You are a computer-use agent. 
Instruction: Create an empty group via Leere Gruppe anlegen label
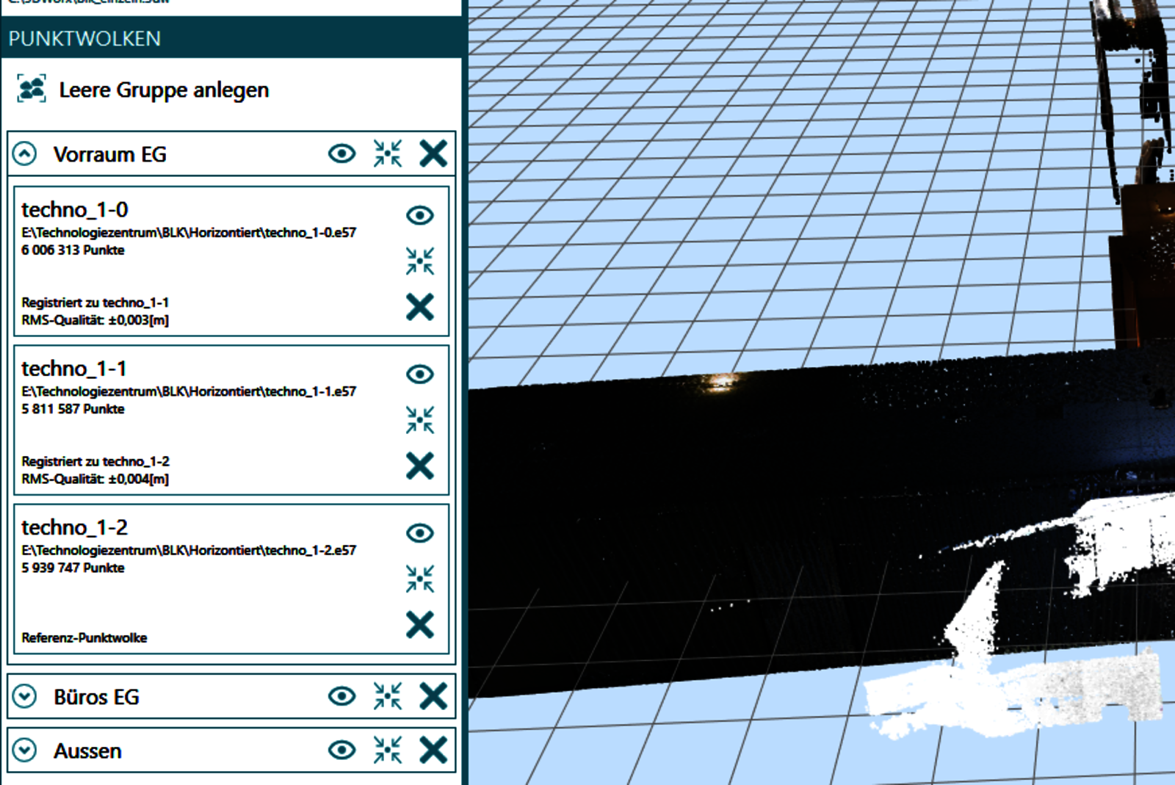point(164,90)
